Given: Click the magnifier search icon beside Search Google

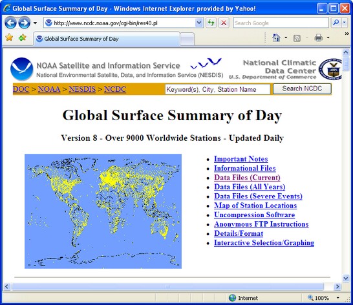Looking at the screenshot, I should click(x=336, y=23).
